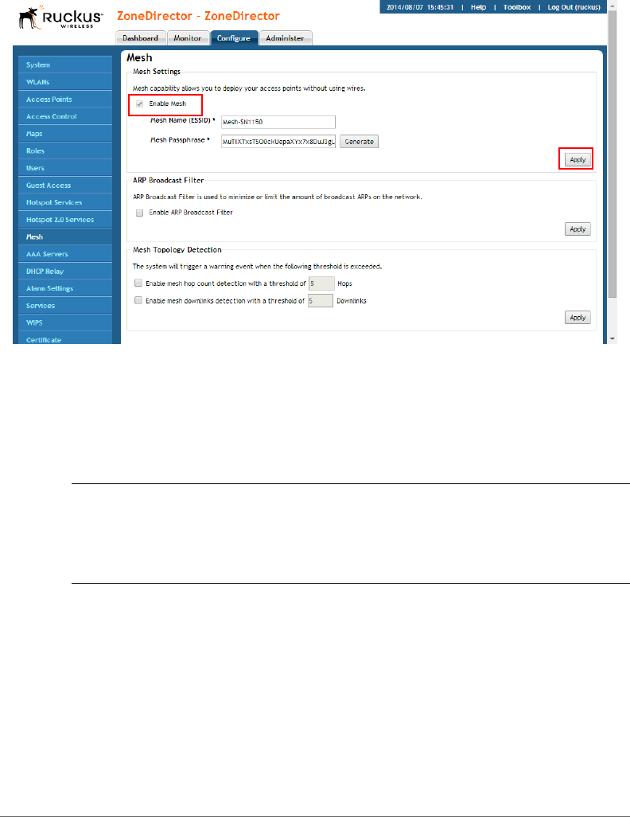Click the scrollbar up arrow

[612, 5]
